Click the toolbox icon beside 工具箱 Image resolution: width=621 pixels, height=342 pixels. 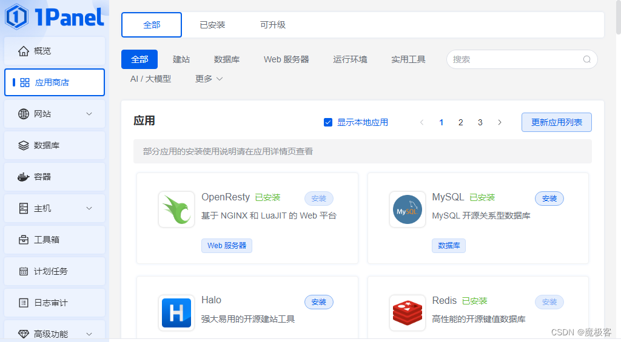click(24, 240)
